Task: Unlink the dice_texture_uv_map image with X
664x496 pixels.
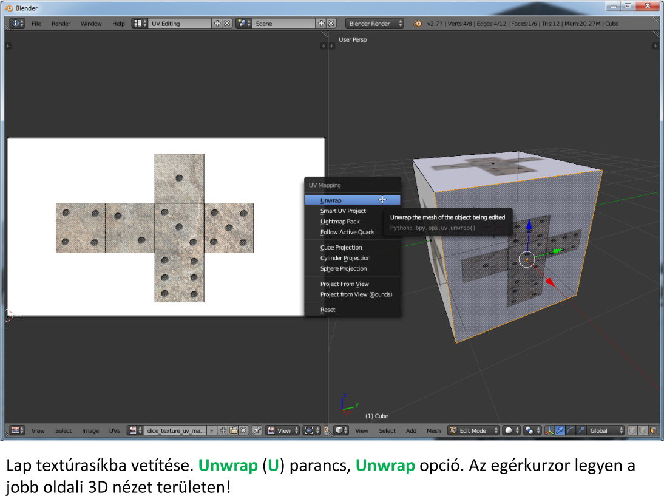Action: click(x=243, y=430)
